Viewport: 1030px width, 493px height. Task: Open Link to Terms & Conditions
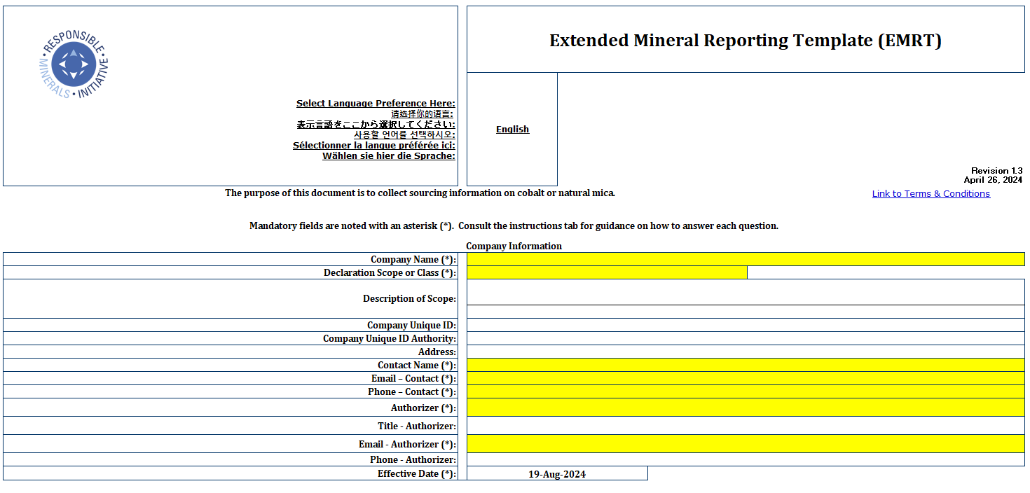pyautogui.click(x=931, y=193)
